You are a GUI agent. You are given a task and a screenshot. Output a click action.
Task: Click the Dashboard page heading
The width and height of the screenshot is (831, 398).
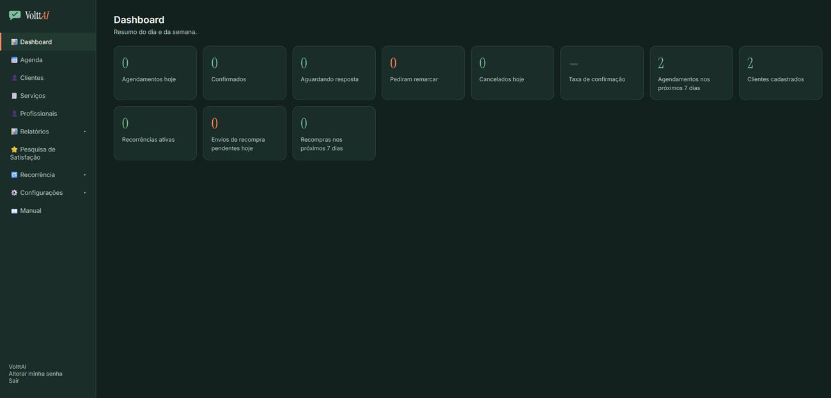(x=139, y=20)
